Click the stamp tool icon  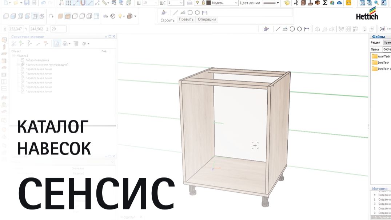pyautogui.click(x=311, y=3)
